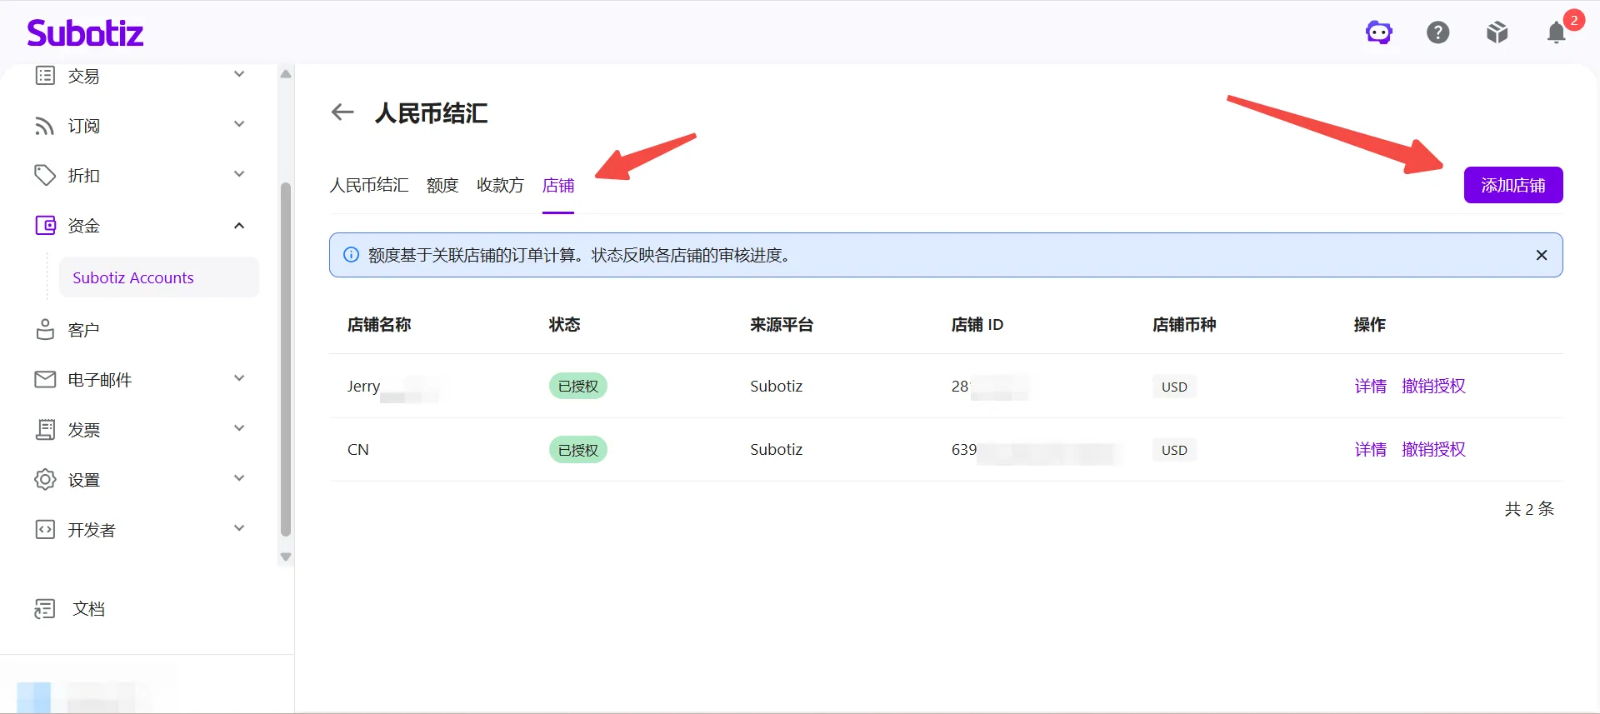The width and height of the screenshot is (1600, 714).
Task: Click the 开发者 code icon in sidebar
Action: point(45,529)
